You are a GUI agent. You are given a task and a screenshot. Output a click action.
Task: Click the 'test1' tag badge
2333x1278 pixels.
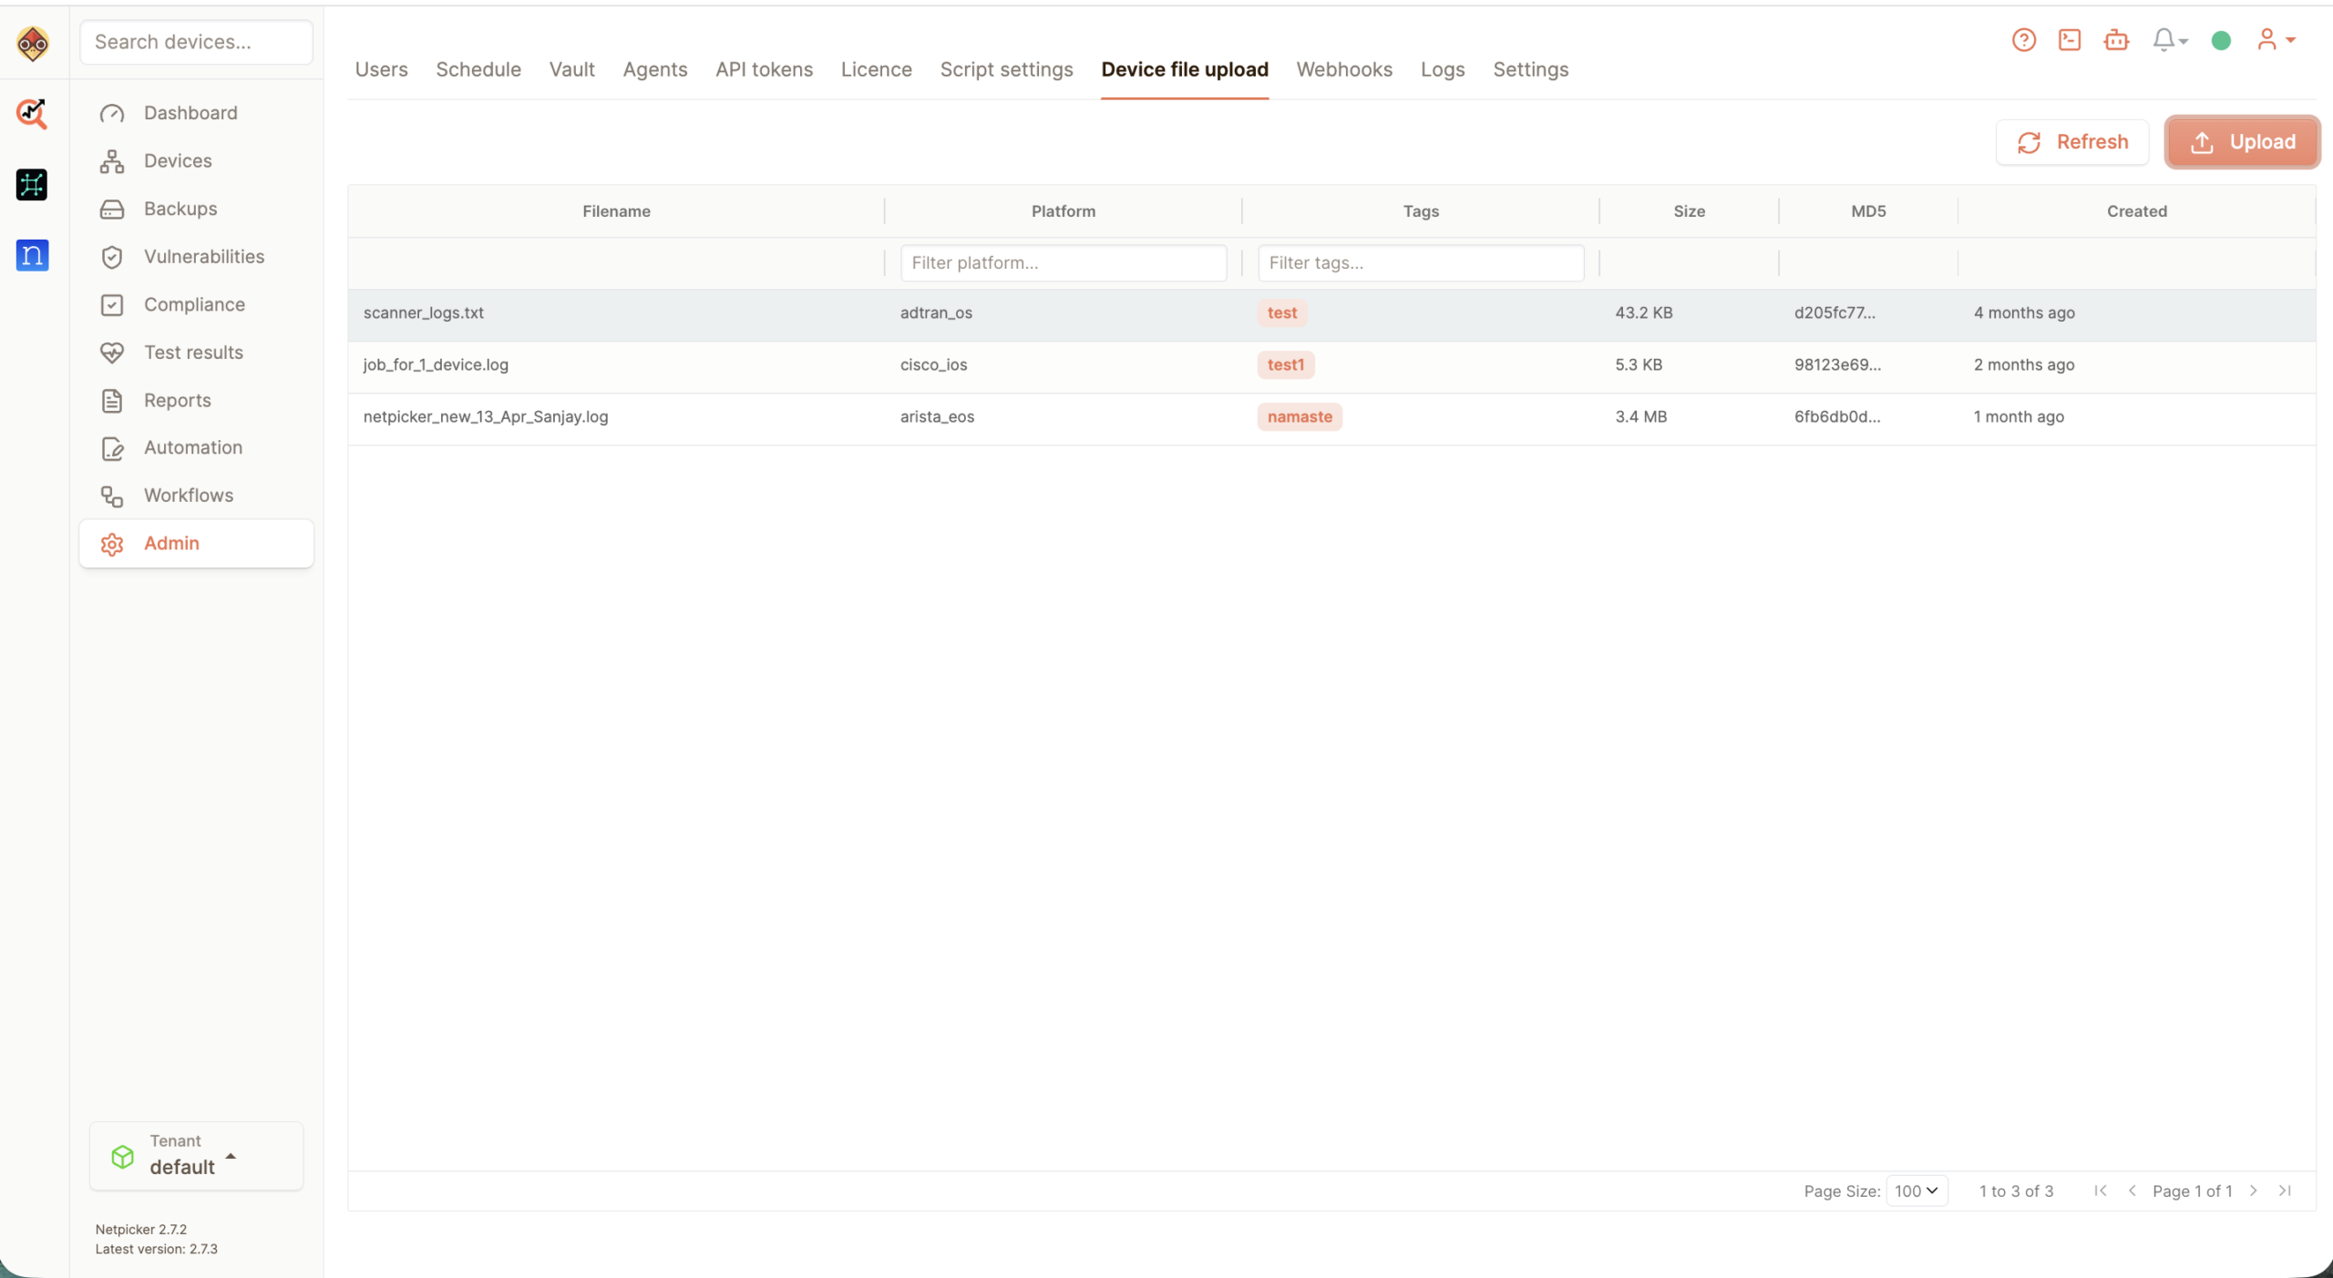click(x=1285, y=365)
